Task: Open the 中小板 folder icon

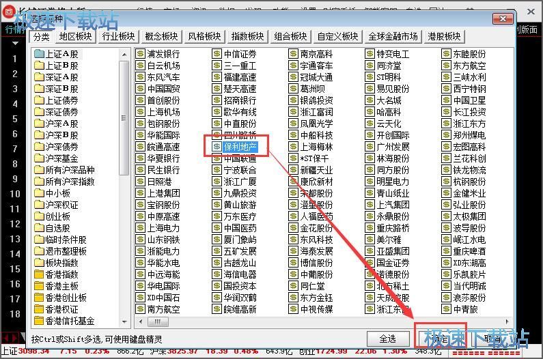Action: pos(40,193)
